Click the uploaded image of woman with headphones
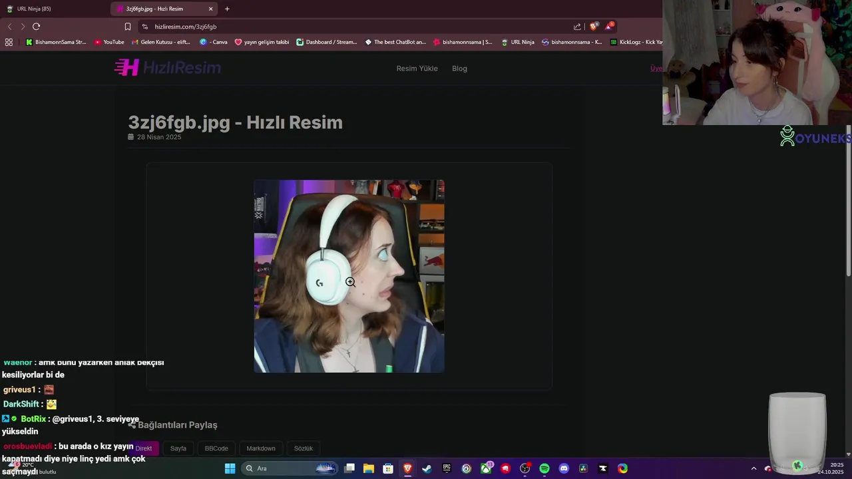 click(x=349, y=276)
